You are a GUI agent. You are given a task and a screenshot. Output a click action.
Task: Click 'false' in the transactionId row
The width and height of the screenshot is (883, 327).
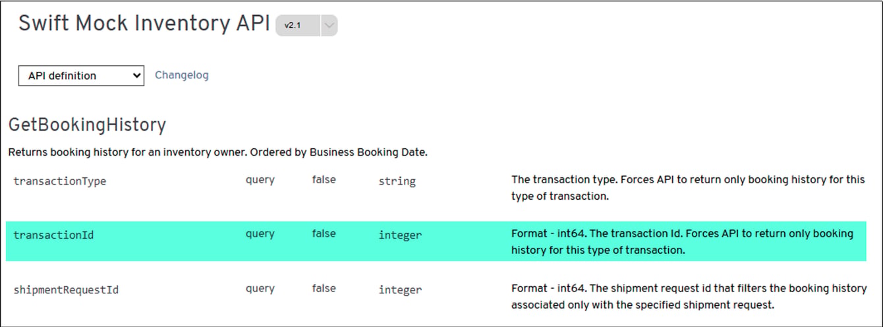(324, 233)
